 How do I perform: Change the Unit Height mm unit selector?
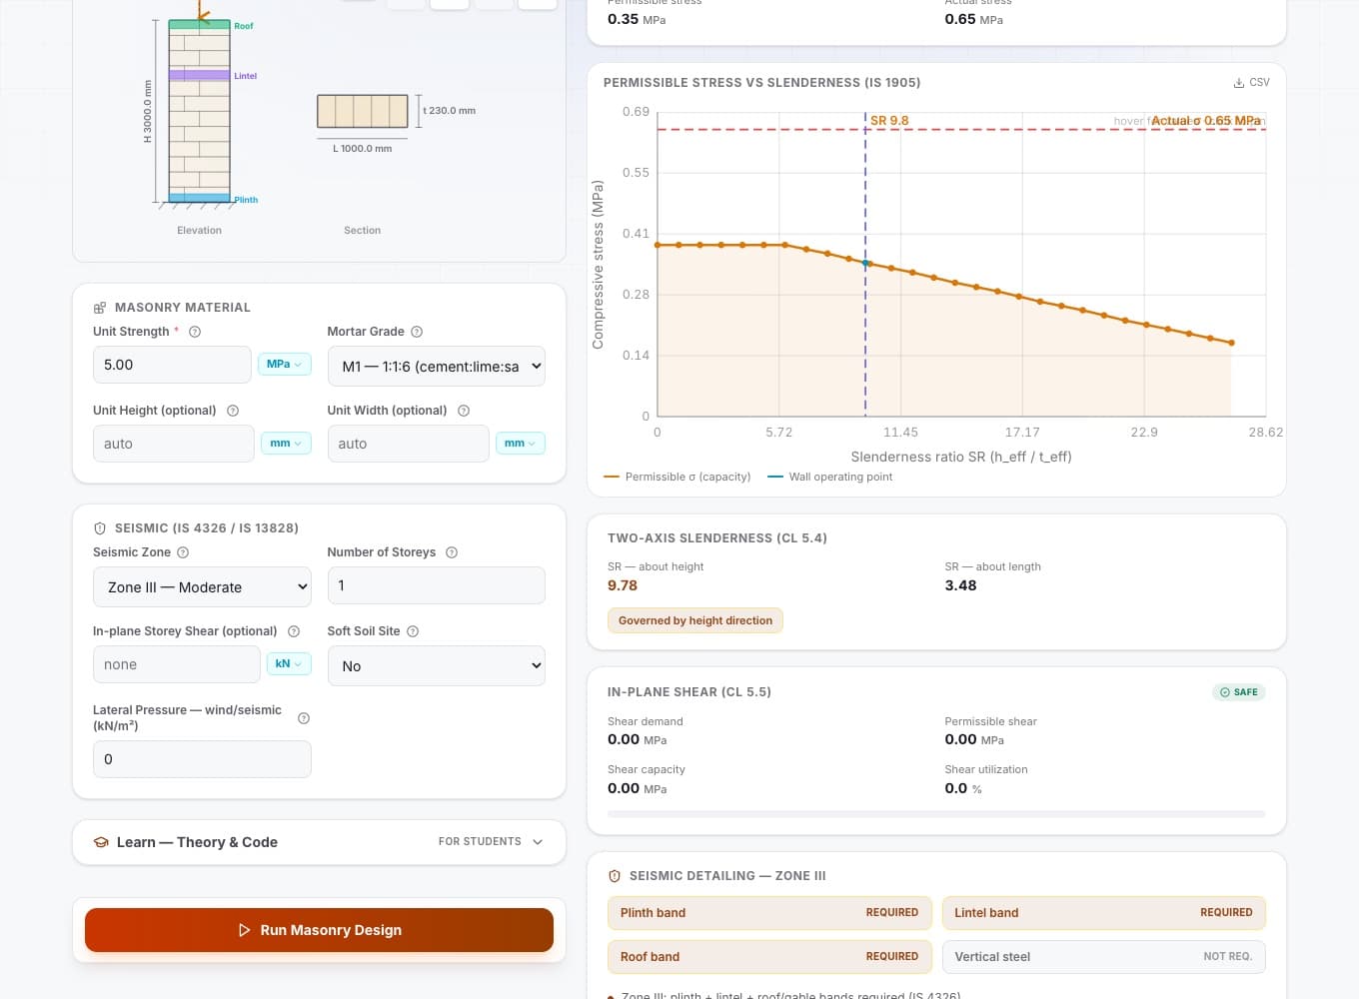[x=286, y=444]
